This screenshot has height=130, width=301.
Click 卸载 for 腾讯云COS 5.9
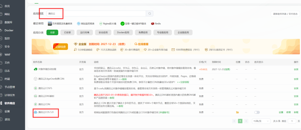coord(296,112)
